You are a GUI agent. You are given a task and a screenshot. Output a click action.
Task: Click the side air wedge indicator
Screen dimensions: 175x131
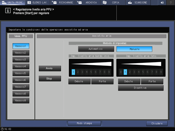141,64
